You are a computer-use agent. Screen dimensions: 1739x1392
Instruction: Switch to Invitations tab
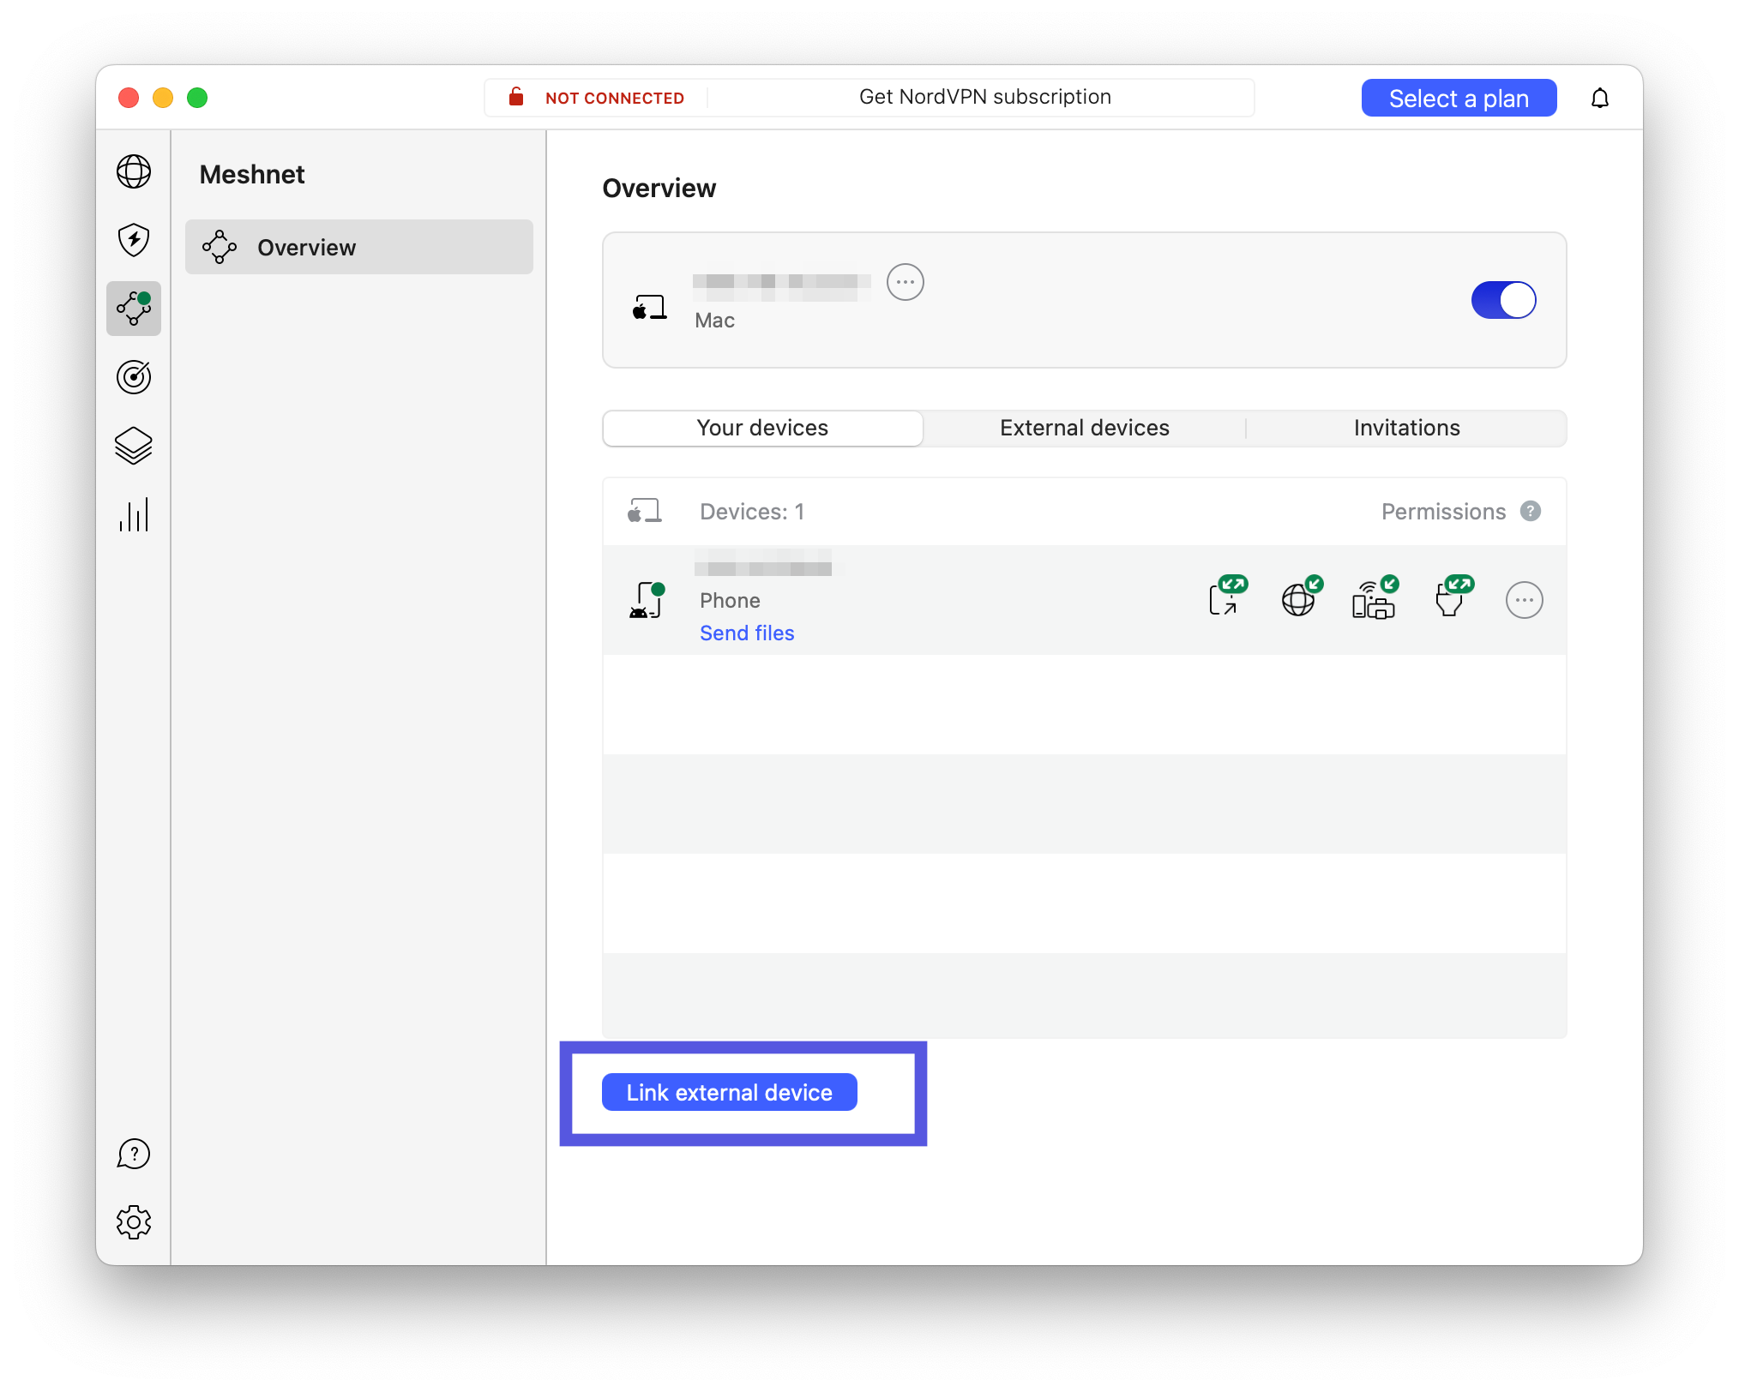pos(1407,428)
